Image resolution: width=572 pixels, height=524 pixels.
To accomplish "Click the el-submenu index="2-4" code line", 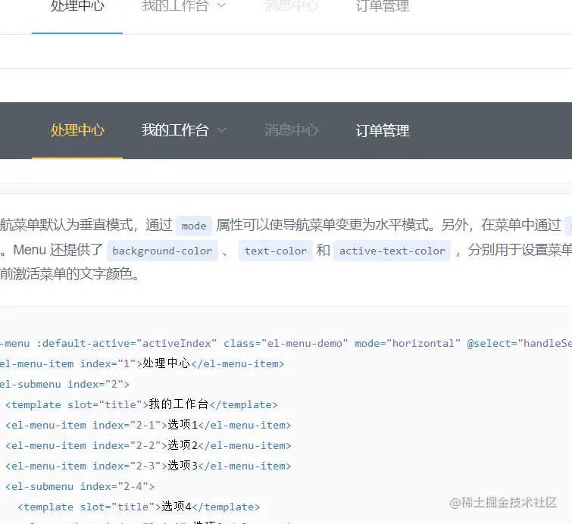I will [x=80, y=486].
